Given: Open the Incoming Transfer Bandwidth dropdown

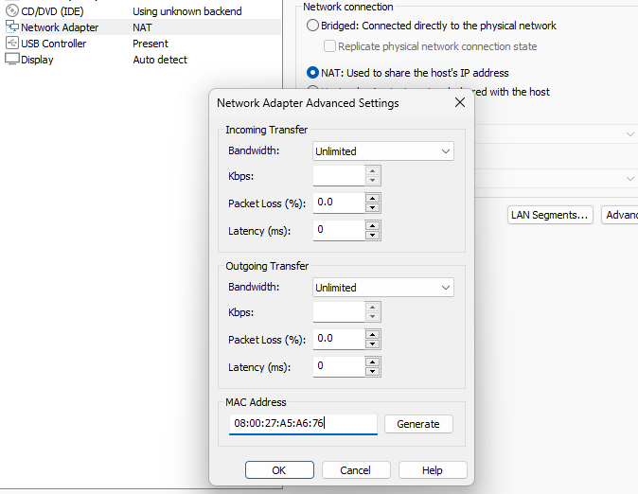Looking at the screenshot, I should pyautogui.click(x=382, y=151).
